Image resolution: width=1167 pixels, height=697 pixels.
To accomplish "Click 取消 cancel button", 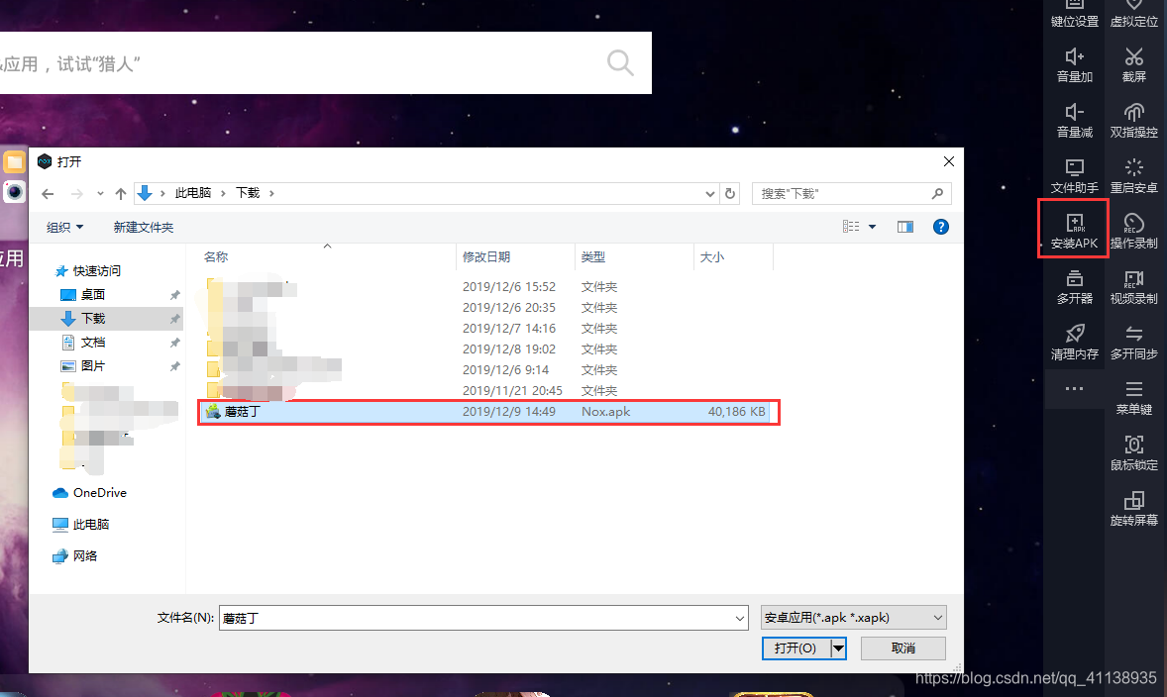I will coord(903,648).
